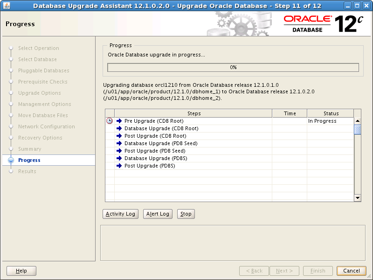The width and height of the screenshot is (373, 280).
Task: Click the arrow icon for Database Upgrade (PDBS)
Action: [x=119, y=158]
